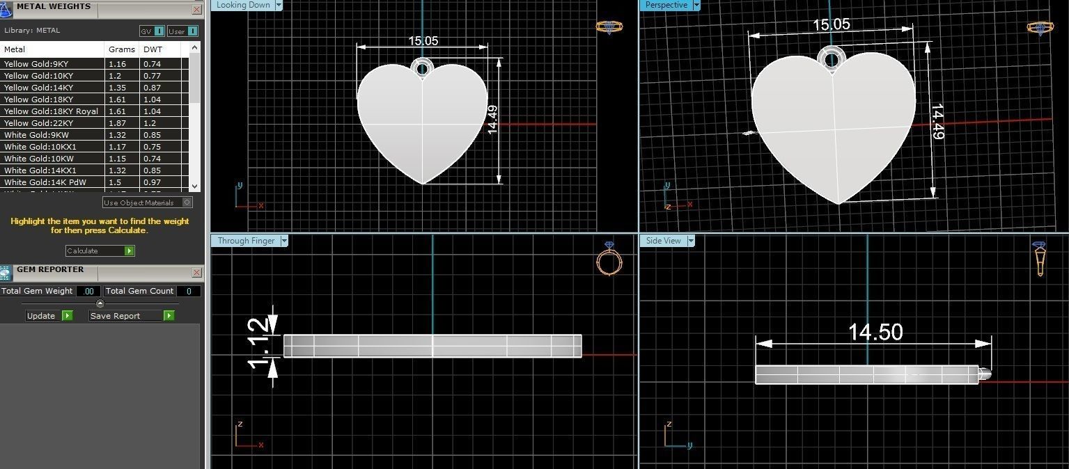
Task: Close the Gem Reporter panel
Action: [196, 273]
